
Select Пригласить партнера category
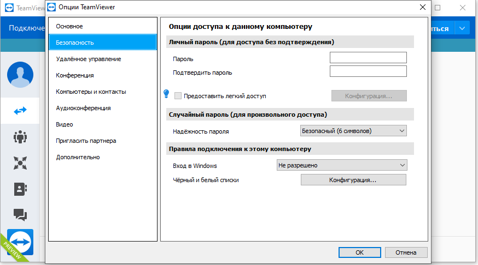coord(103,141)
